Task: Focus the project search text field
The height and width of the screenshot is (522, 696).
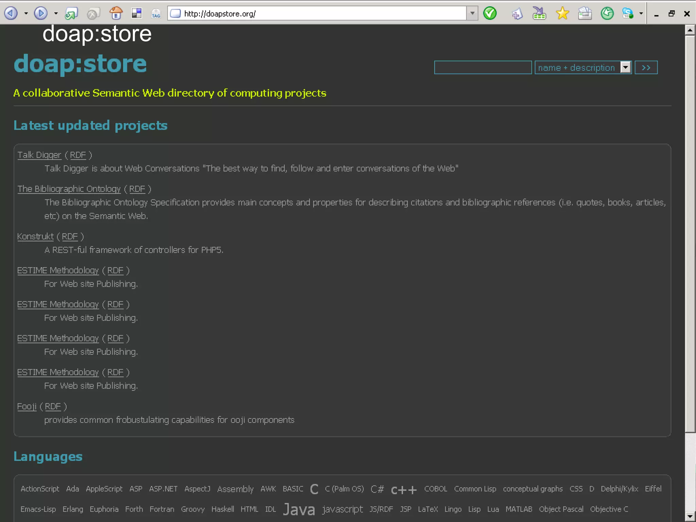Action: pyautogui.click(x=483, y=67)
